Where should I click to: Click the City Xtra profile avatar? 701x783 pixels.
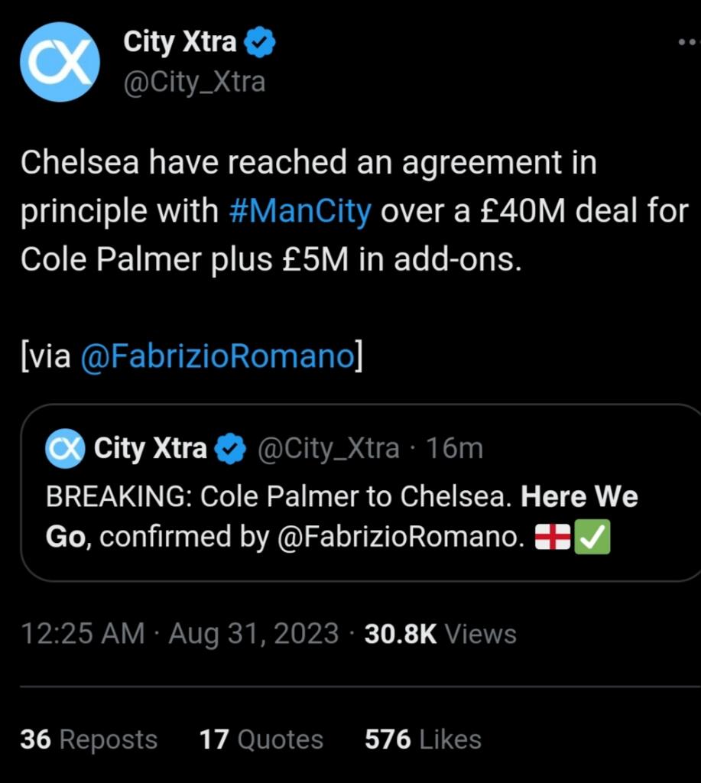point(60,61)
